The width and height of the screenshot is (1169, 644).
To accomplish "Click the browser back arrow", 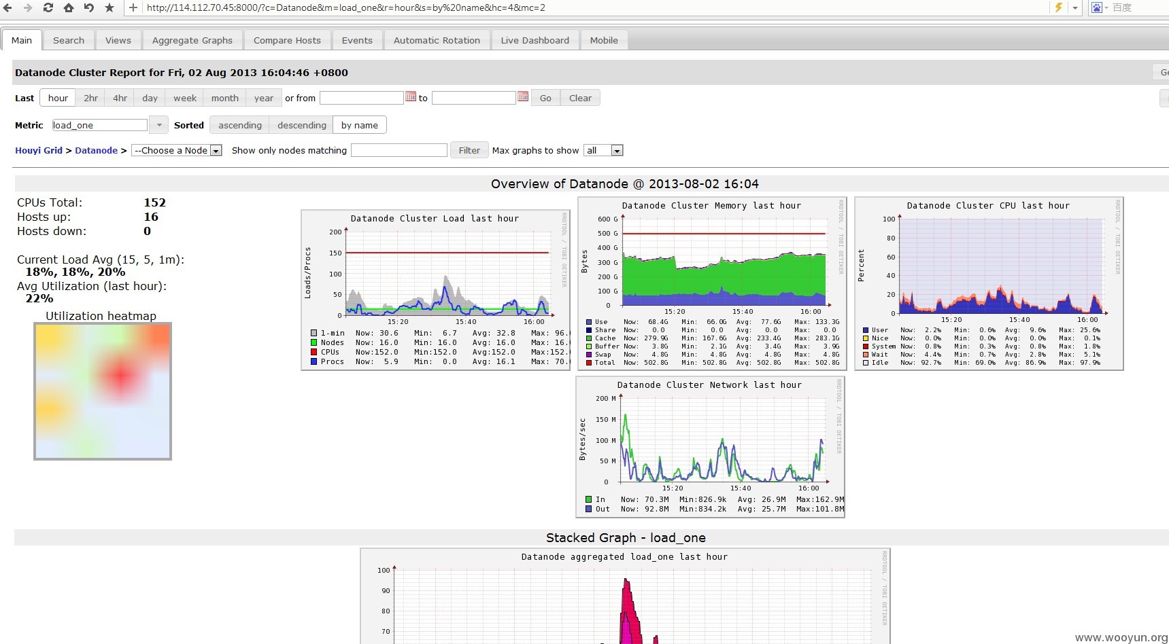I will click(x=8, y=7).
